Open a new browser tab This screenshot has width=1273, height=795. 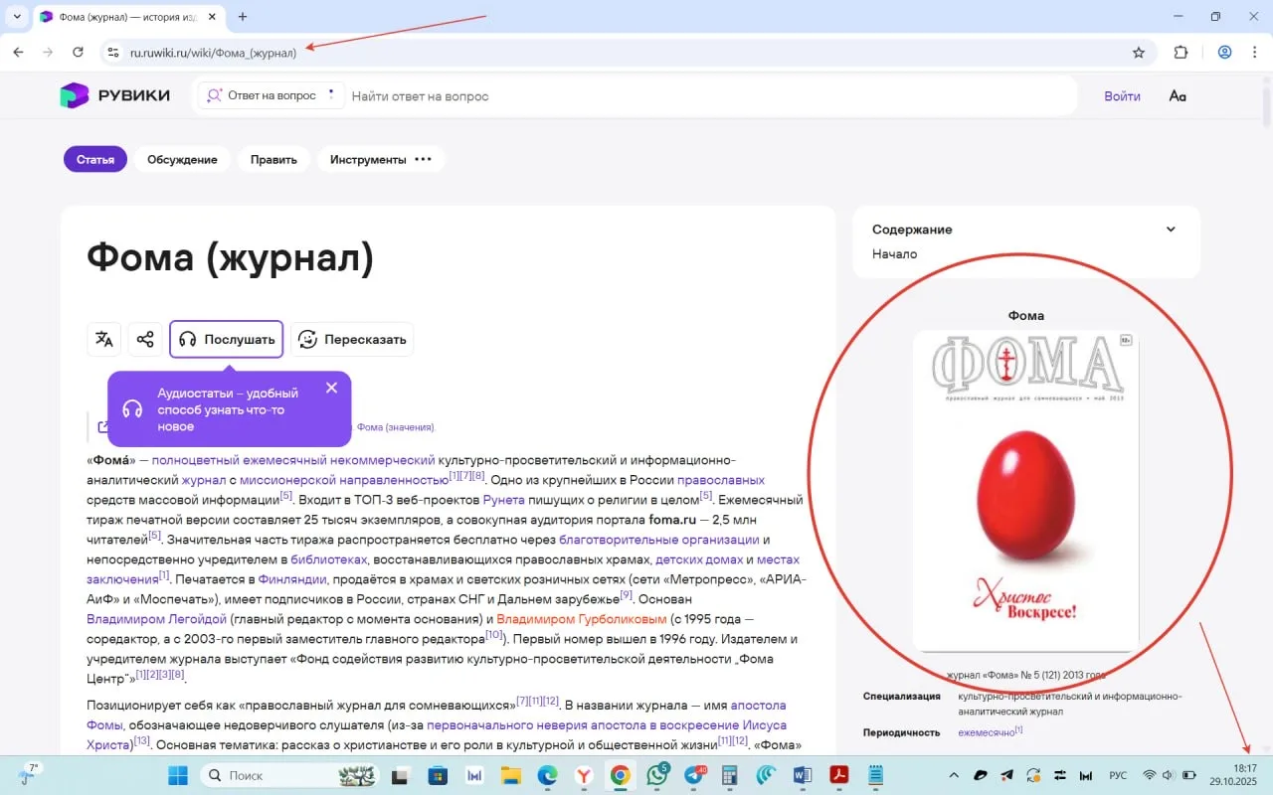(243, 17)
